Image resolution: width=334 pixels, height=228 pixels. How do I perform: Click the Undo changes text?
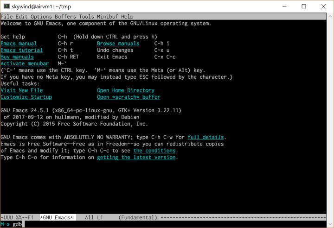click(115, 50)
